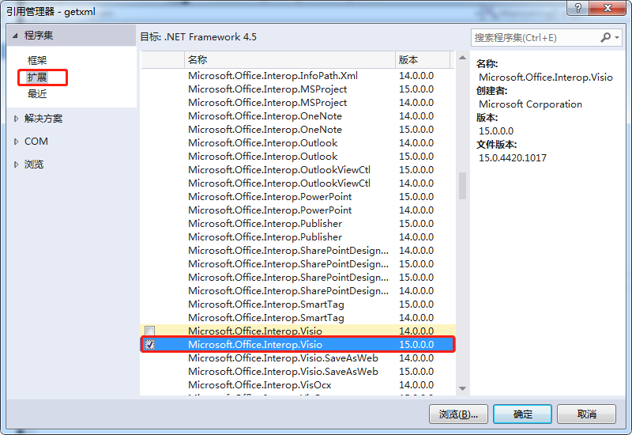Cancel with the 取消 button
The height and width of the screenshot is (435, 632).
coord(586,414)
